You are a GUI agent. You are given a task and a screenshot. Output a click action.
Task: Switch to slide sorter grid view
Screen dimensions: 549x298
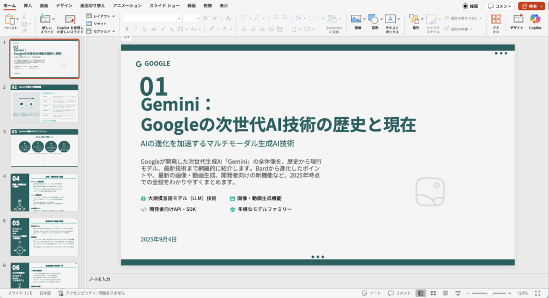click(x=434, y=293)
